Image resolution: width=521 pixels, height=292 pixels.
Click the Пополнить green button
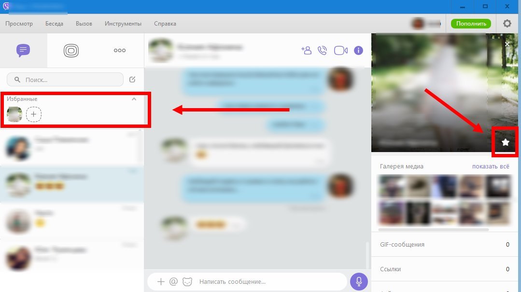(x=471, y=24)
